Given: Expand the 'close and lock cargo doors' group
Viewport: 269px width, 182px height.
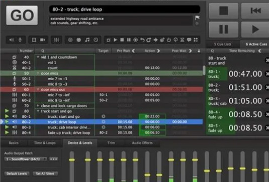Looking at the screenshot, I should pos(38,106).
